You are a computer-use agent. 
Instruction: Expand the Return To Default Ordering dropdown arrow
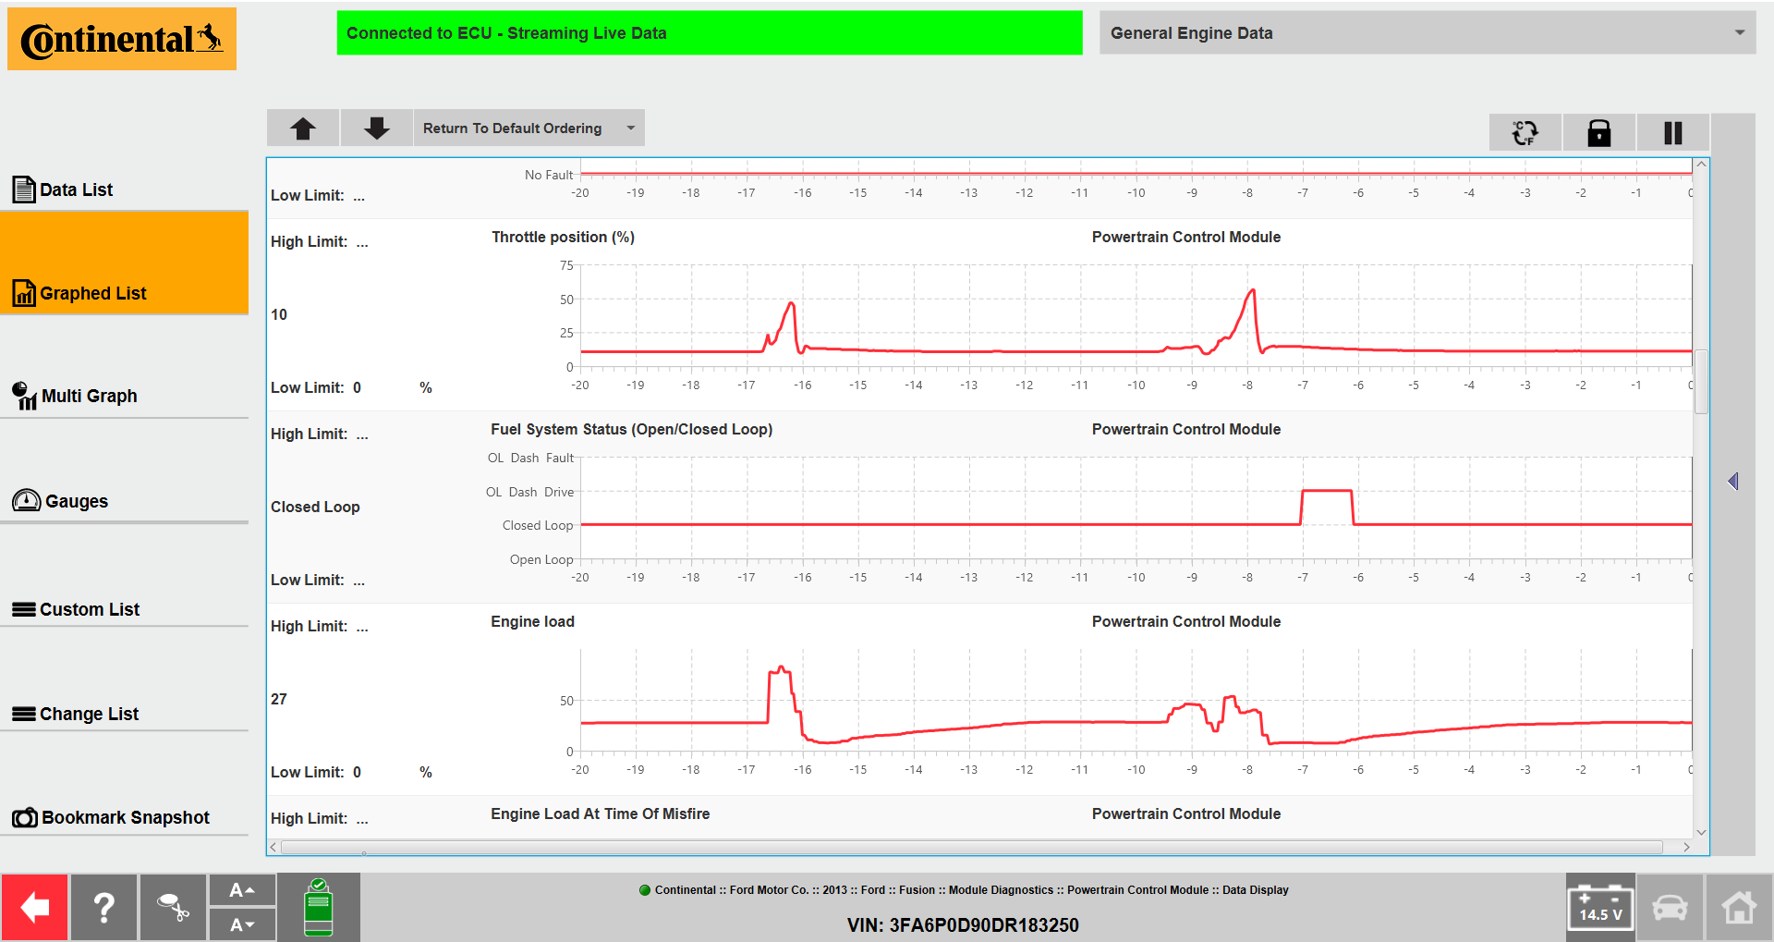coord(629,128)
